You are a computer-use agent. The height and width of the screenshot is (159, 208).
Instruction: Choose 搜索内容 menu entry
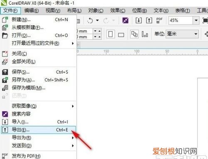pos(39,114)
